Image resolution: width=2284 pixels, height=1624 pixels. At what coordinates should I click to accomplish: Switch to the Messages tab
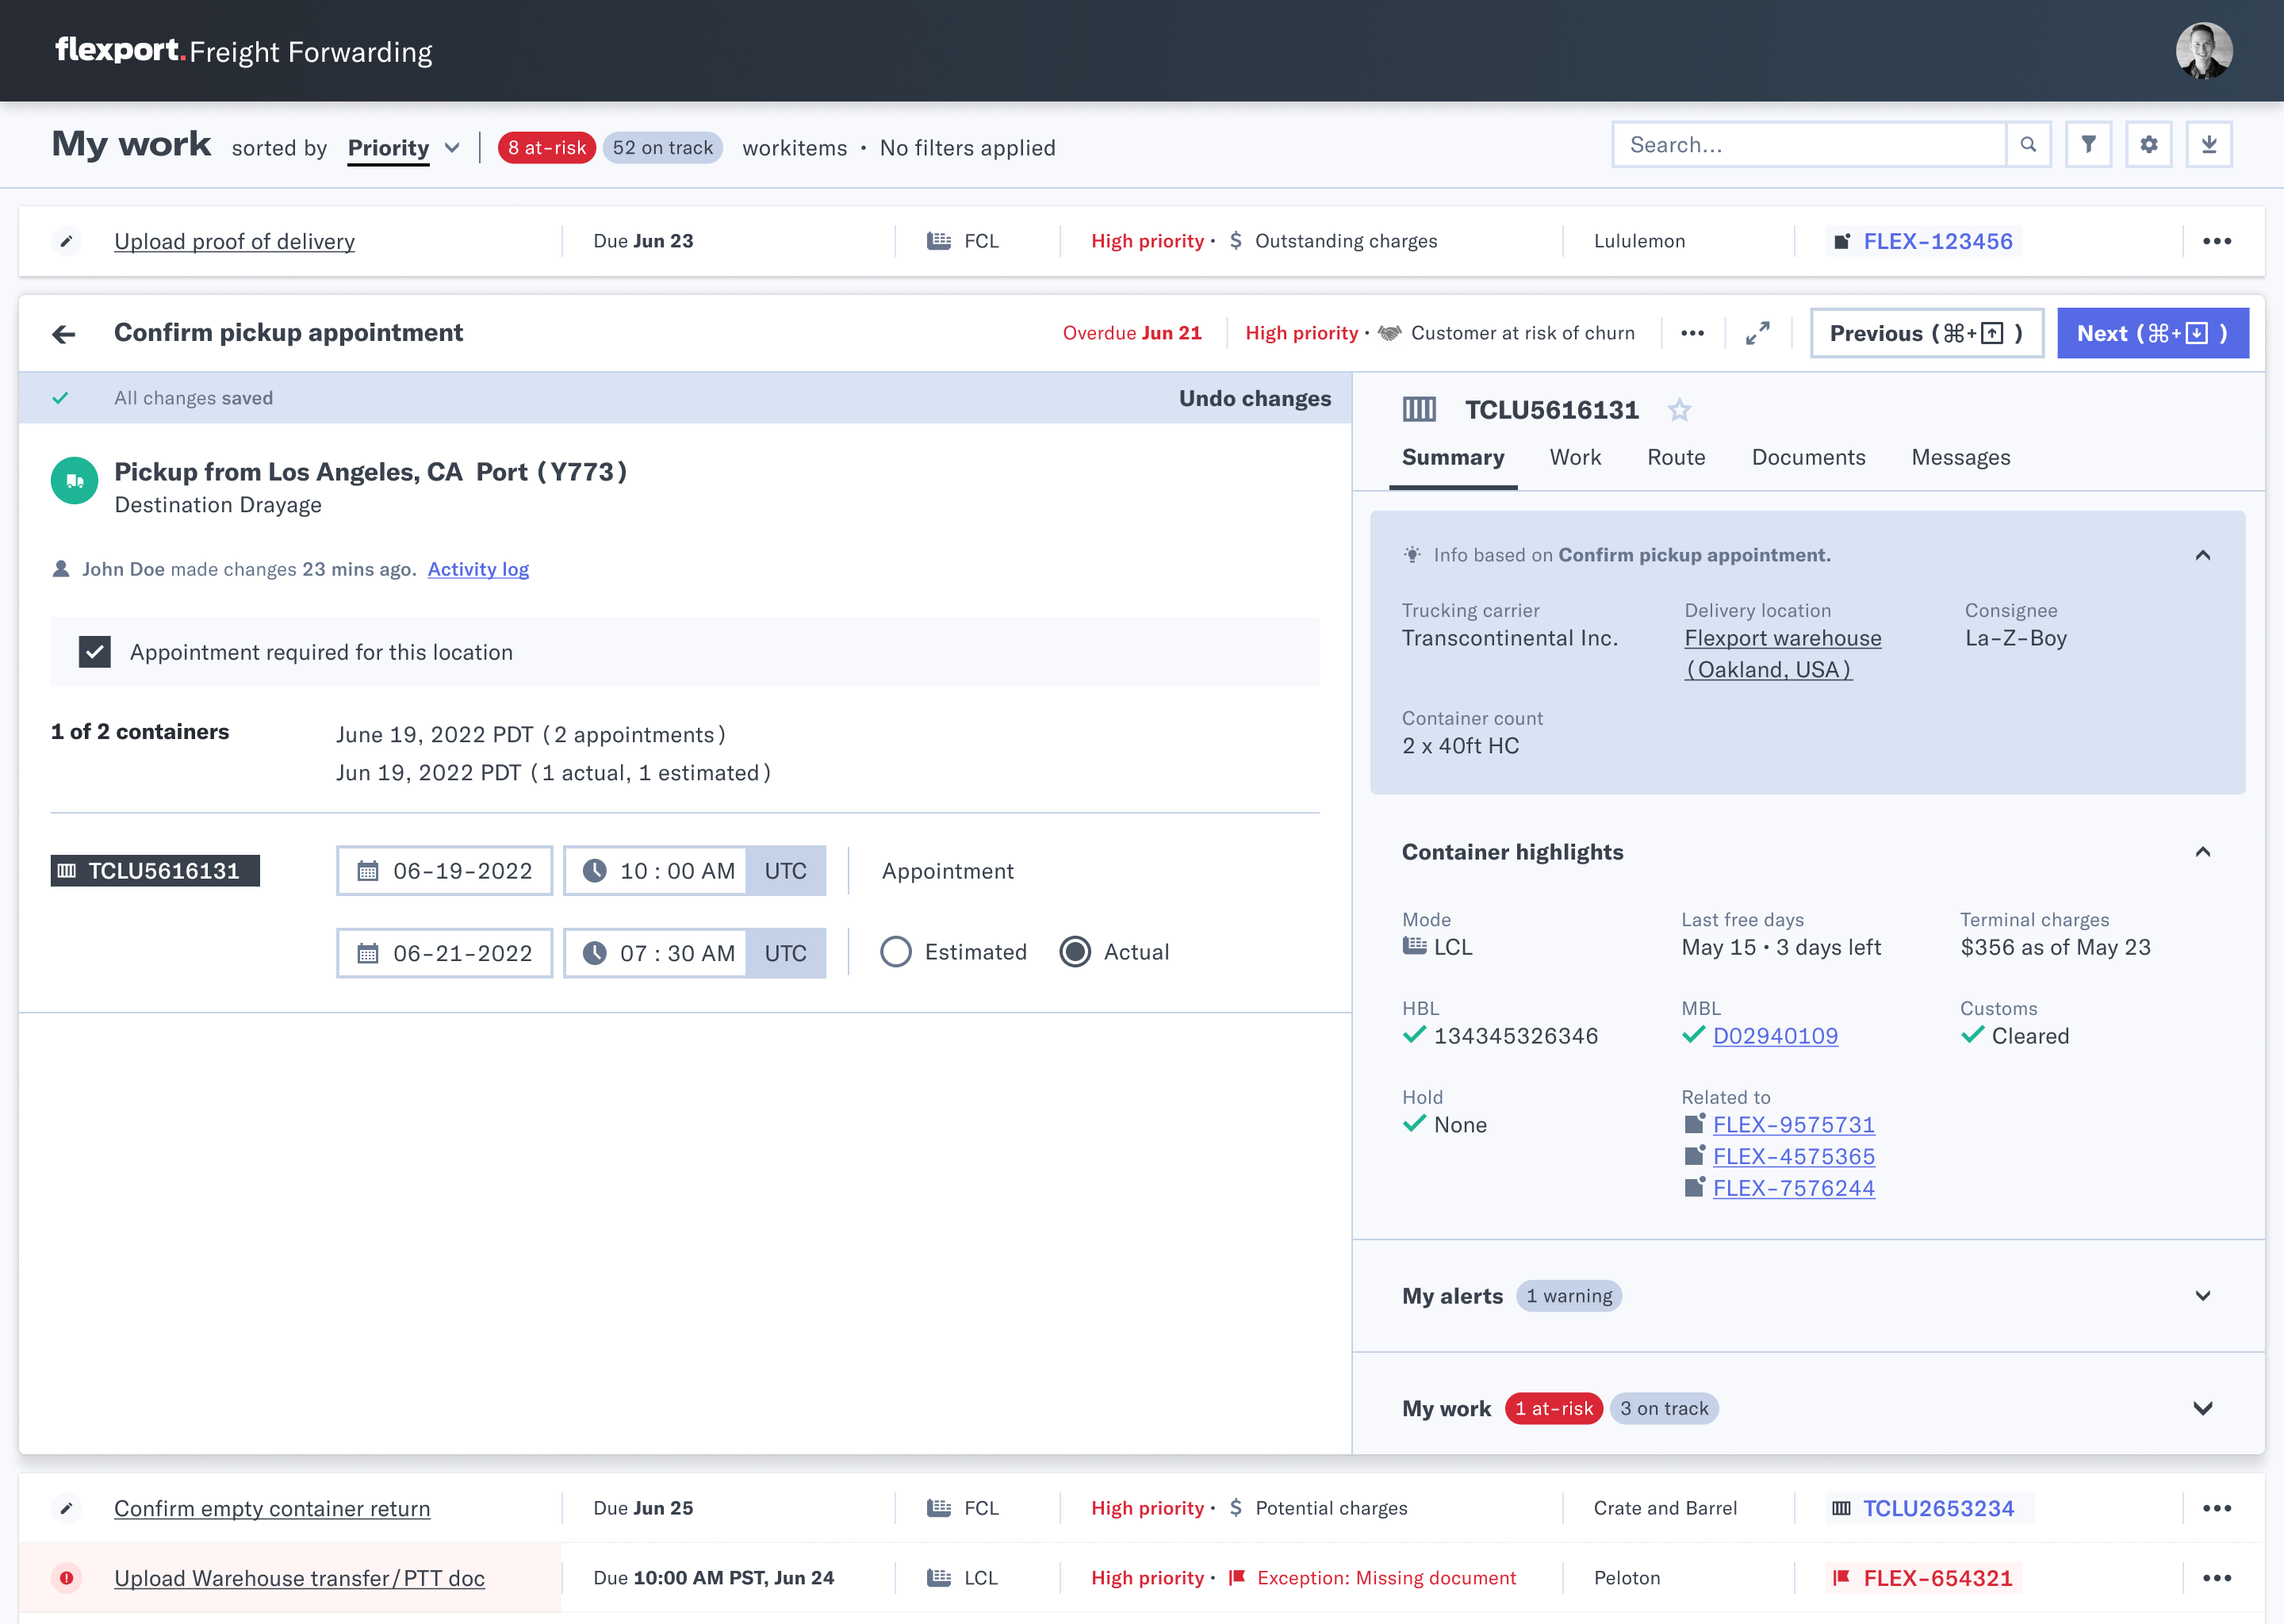click(x=1961, y=458)
